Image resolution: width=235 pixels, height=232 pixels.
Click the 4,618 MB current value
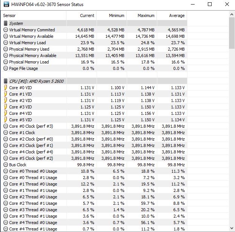coord(86,30)
